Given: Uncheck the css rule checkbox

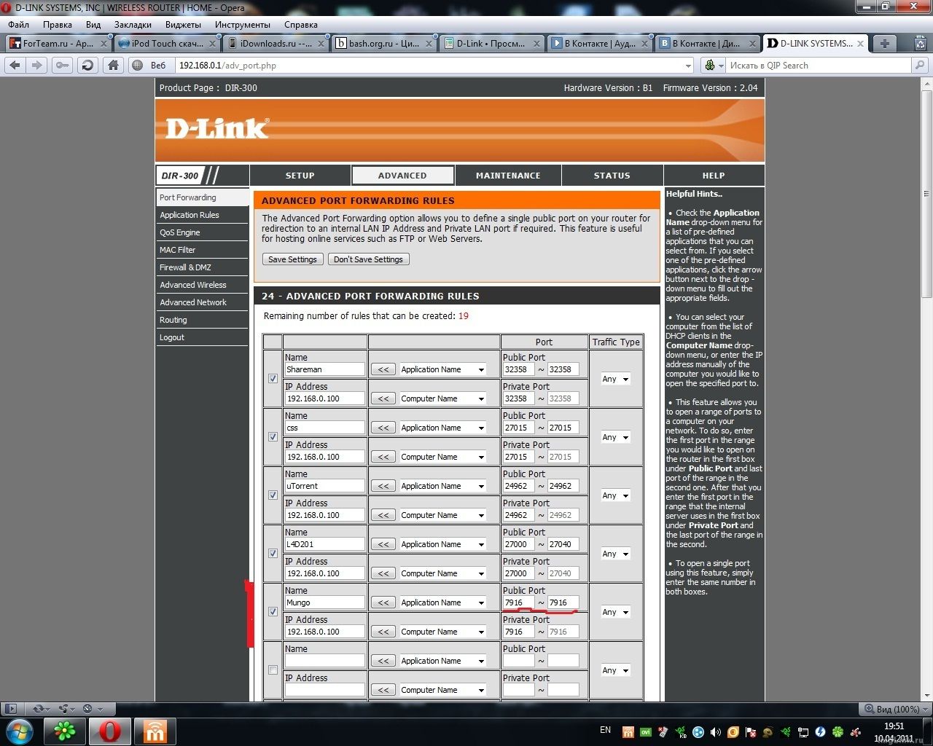Looking at the screenshot, I should point(273,437).
